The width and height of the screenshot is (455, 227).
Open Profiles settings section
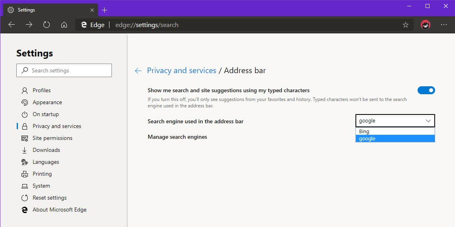[41, 91]
